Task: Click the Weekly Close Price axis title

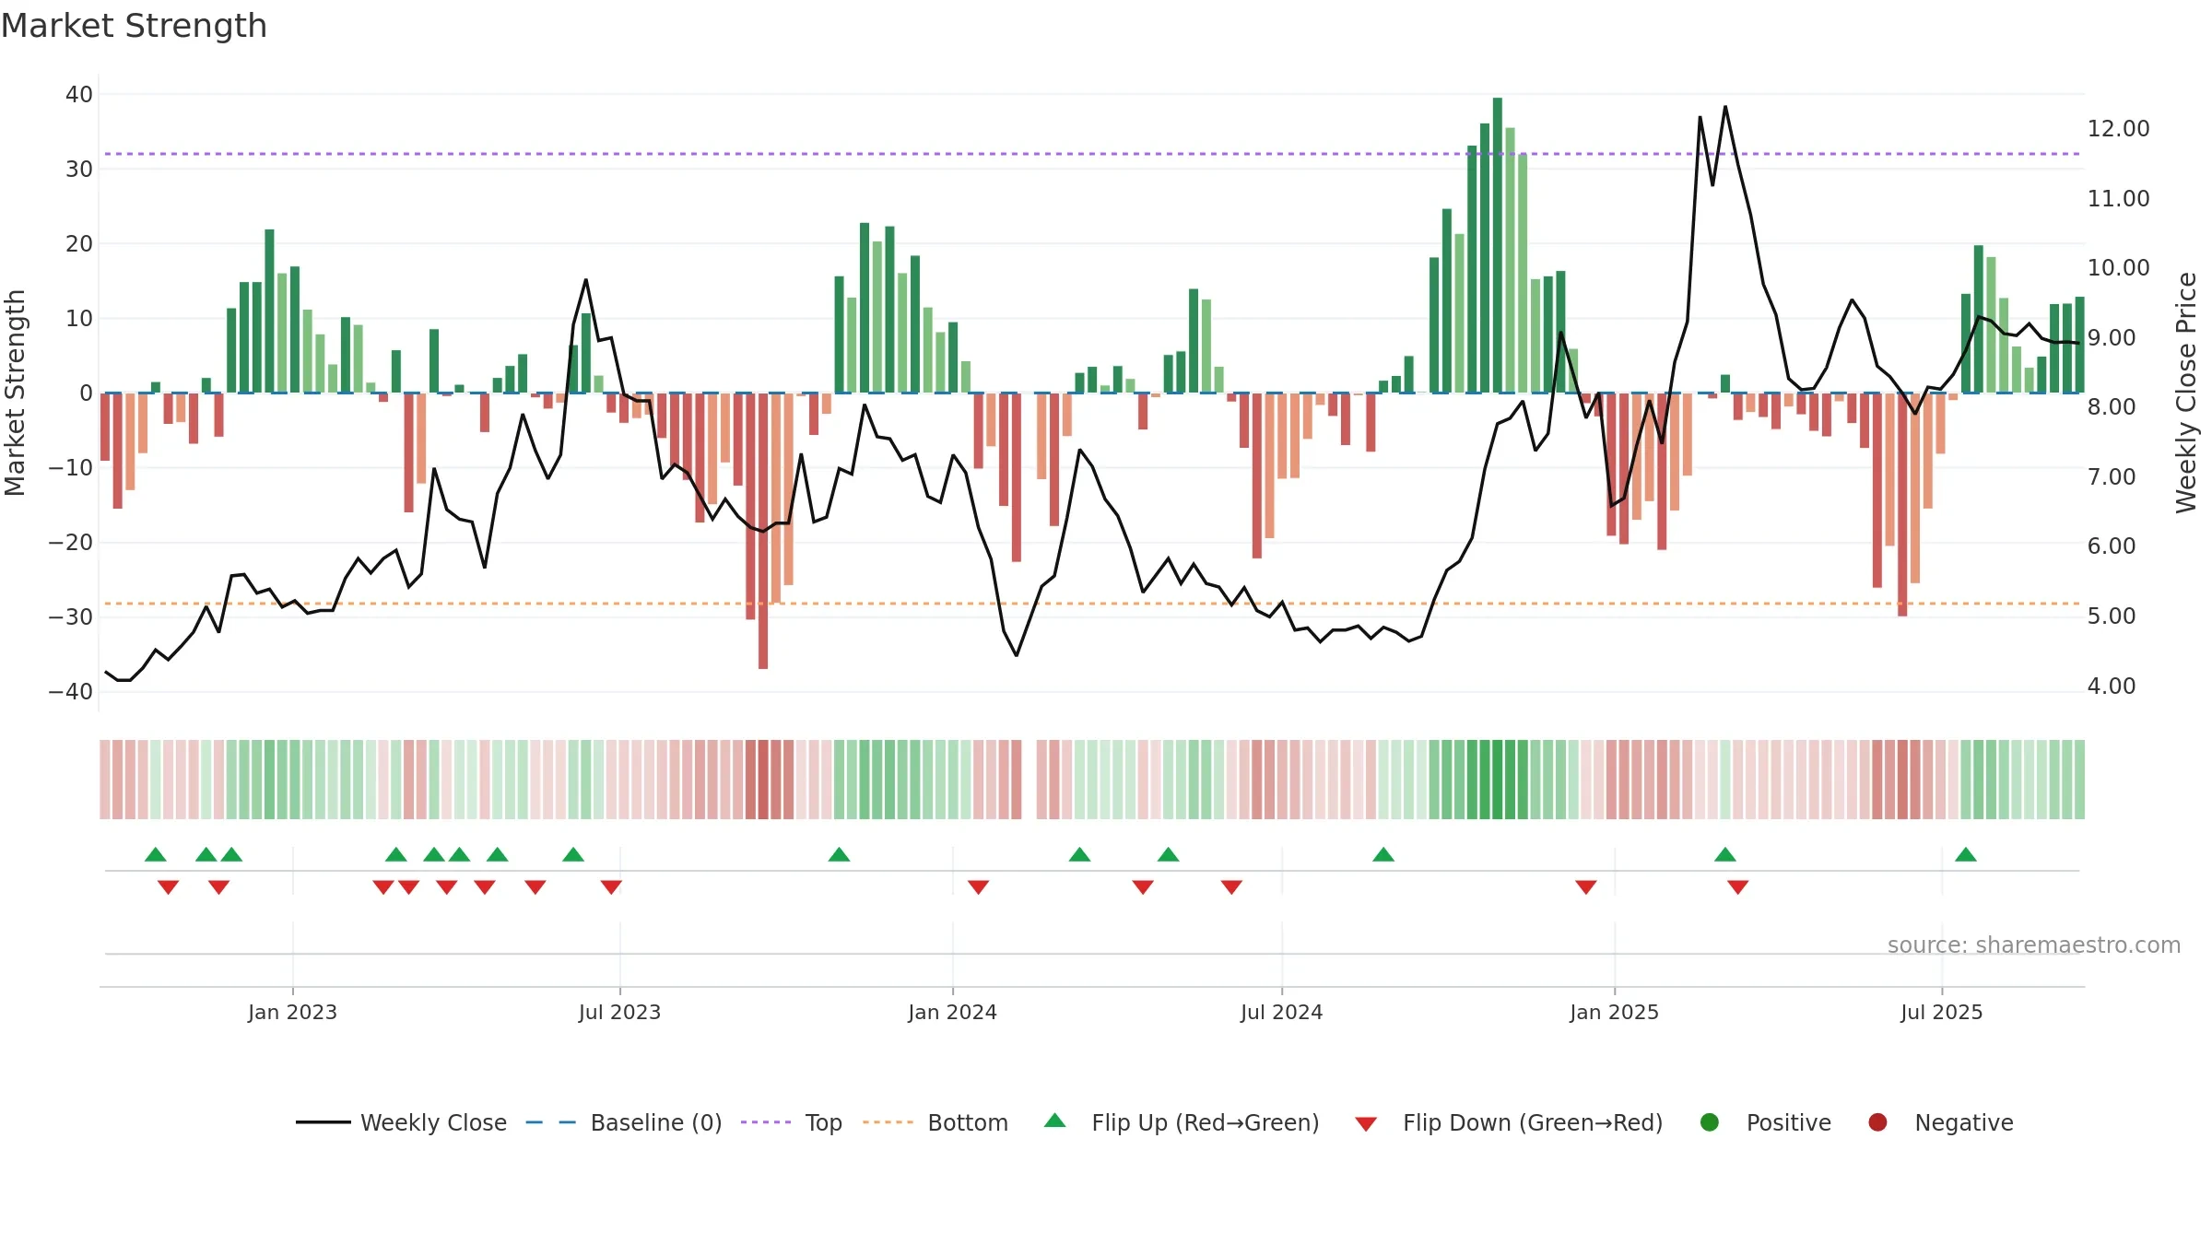Action: click(x=2186, y=393)
